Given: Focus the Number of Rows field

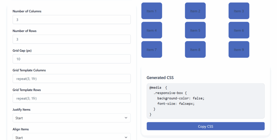Looking at the screenshot, I should pos(71,39).
